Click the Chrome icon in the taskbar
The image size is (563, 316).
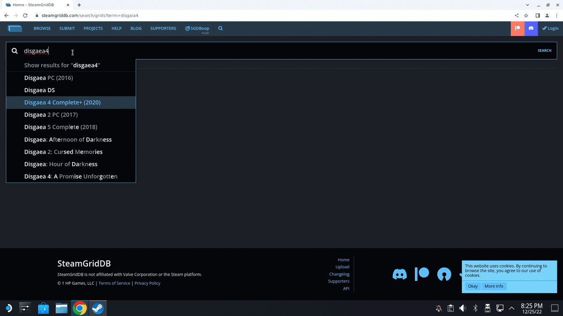(80, 308)
